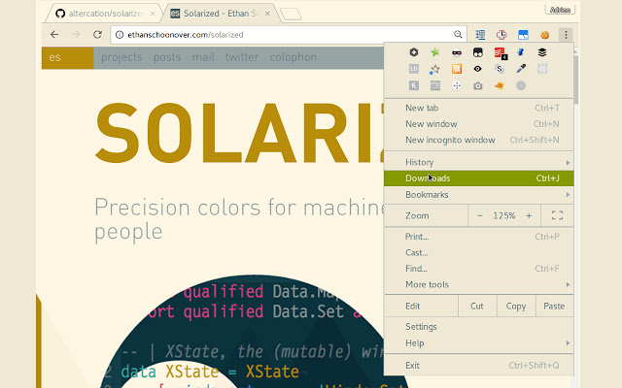The width and height of the screenshot is (622, 388).
Task: Click the star outline with blue dot icon
Action: [x=434, y=69]
